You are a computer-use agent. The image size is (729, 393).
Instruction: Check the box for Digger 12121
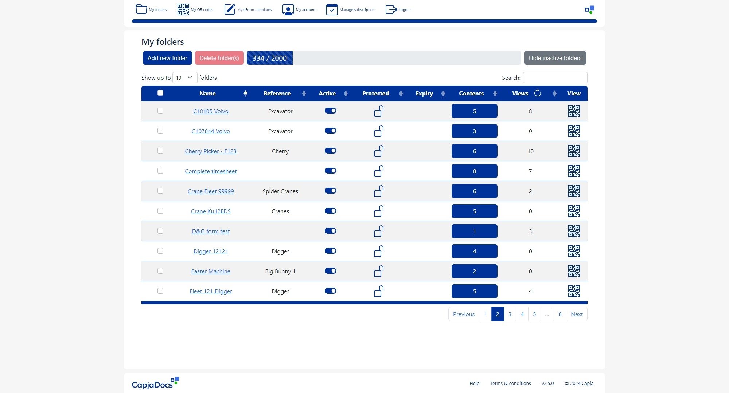coord(160,251)
